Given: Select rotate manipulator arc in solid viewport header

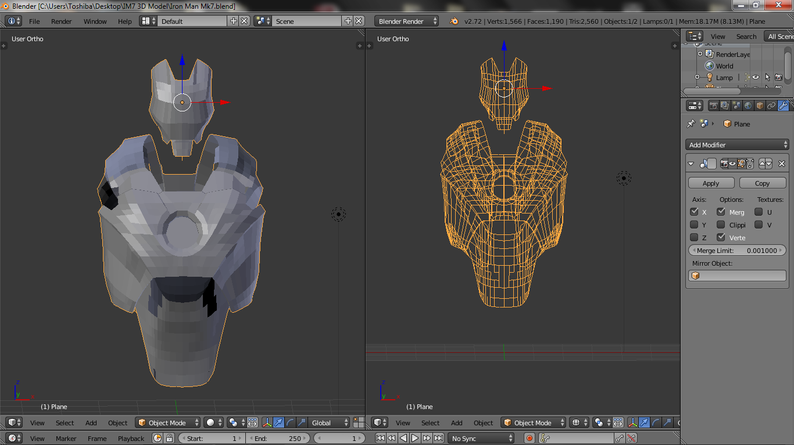Looking at the screenshot, I should (290, 422).
